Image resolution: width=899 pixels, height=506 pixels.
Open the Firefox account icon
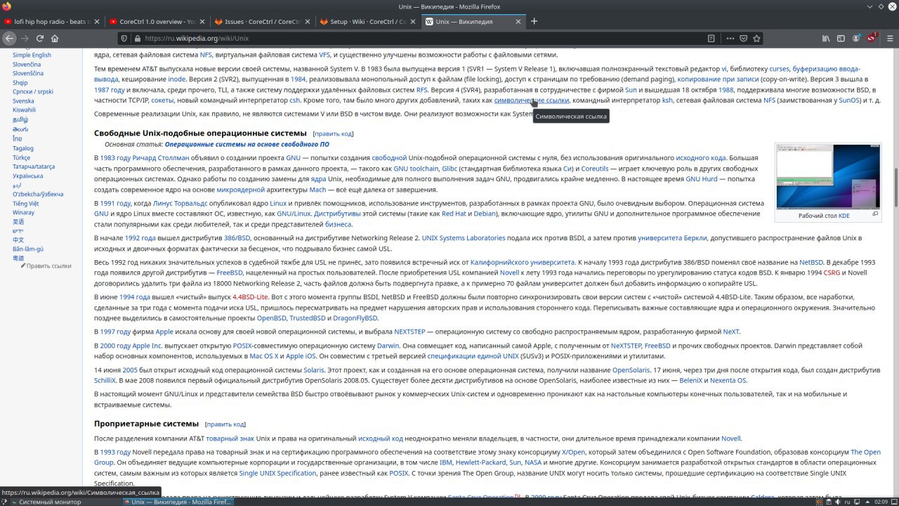point(858,39)
